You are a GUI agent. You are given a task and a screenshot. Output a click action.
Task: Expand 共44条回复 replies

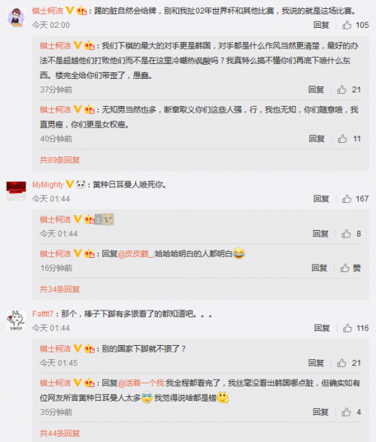coord(60,433)
